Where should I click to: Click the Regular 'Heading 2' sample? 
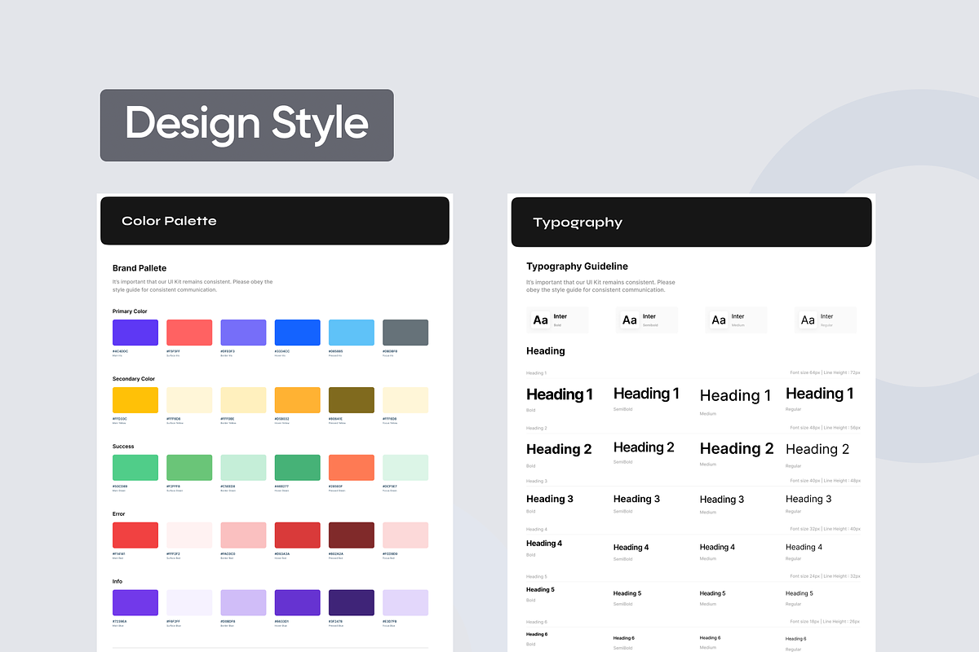tap(817, 449)
